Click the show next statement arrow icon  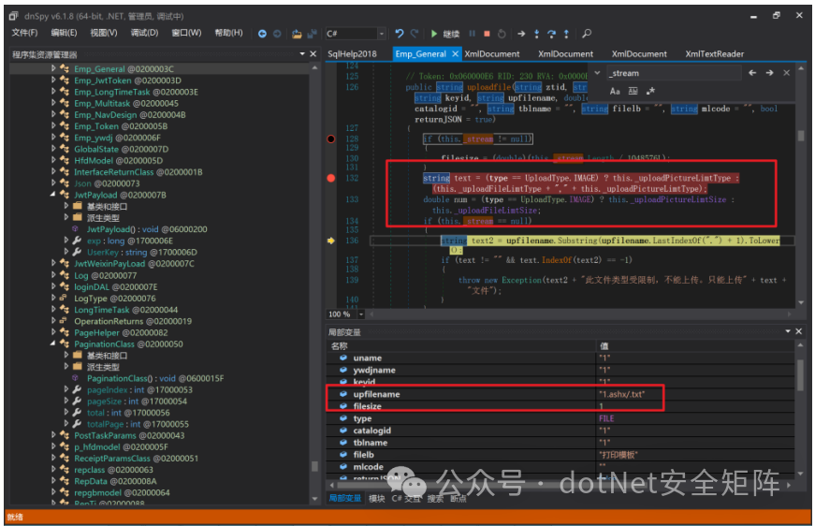click(x=521, y=34)
